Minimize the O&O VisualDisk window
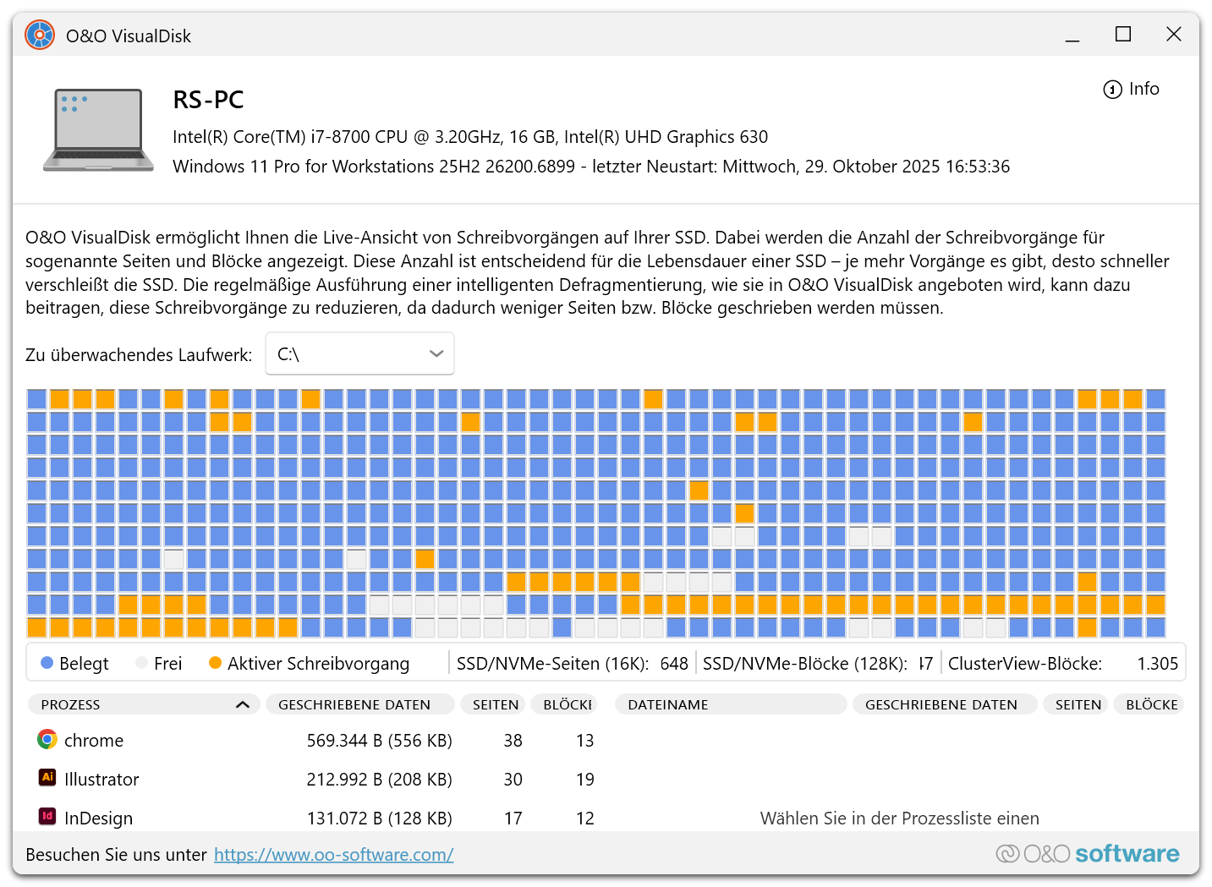1212x887 pixels. (1072, 35)
